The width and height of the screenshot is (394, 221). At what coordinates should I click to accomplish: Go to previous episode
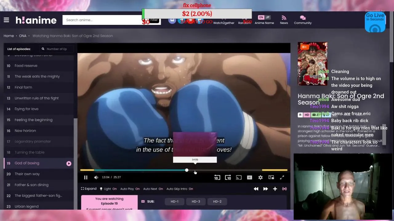pyautogui.click(x=256, y=189)
